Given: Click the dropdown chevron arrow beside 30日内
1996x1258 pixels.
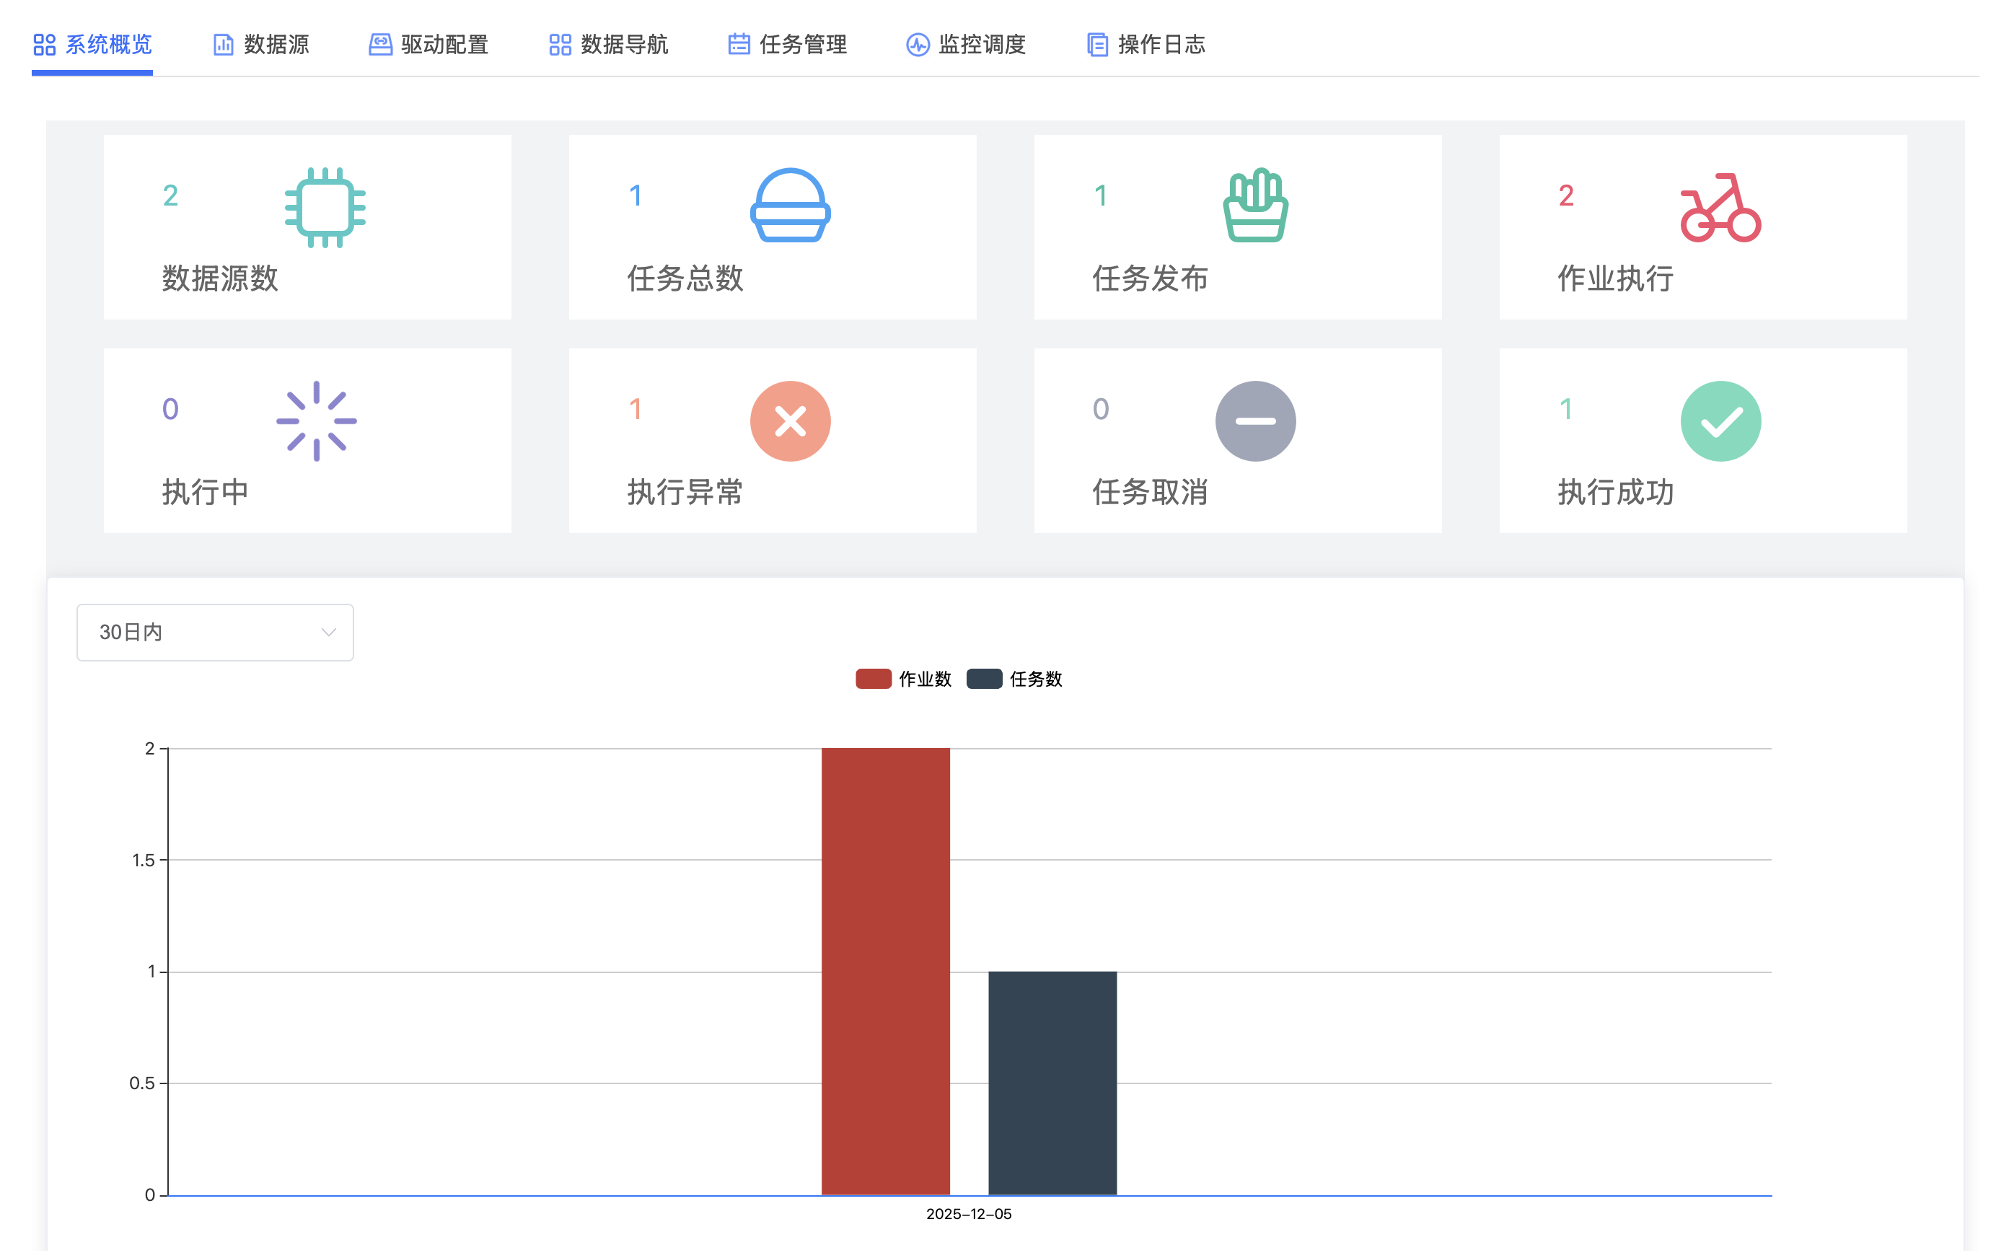Looking at the screenshot, I should (x=328, y=633).
